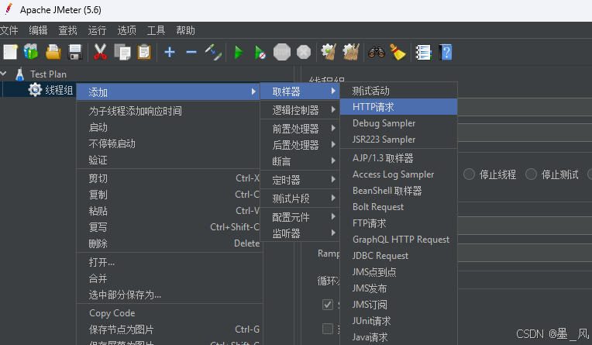Image resolution: width=592 pixels, height=345 pixels.
Task: Open the Function helper list icon
Action: coord(423,52)
